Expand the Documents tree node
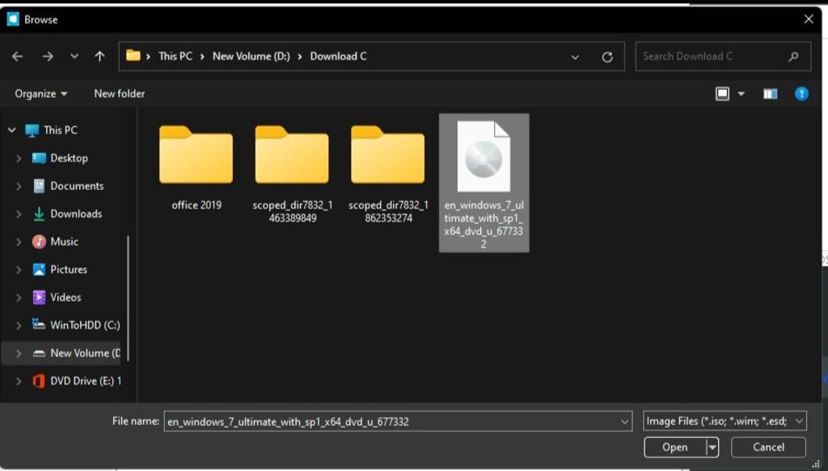 [19, 186]
